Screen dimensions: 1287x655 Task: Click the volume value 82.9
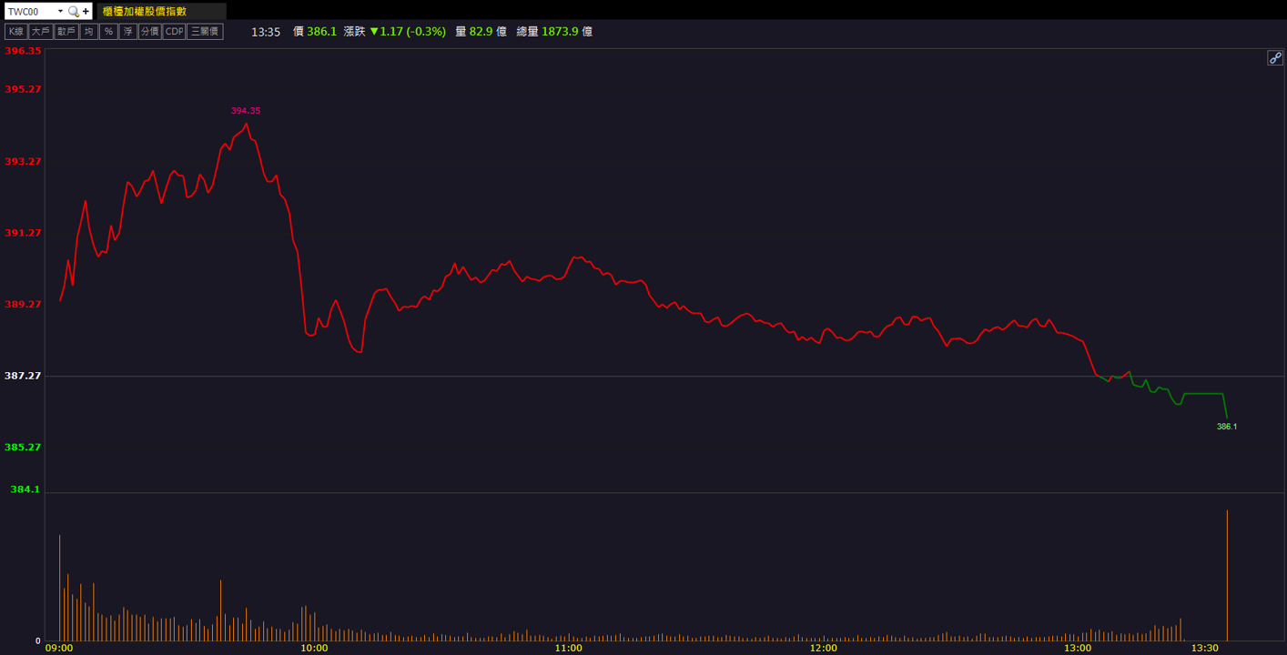pos(481,32)
